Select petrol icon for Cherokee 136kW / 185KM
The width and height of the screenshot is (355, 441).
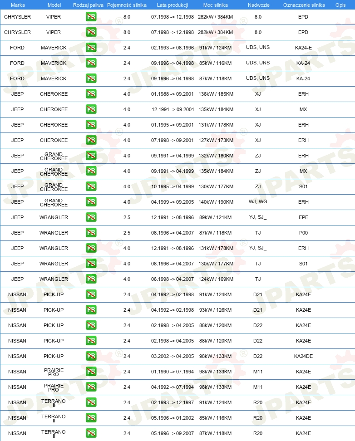click(x=91, y=94)
